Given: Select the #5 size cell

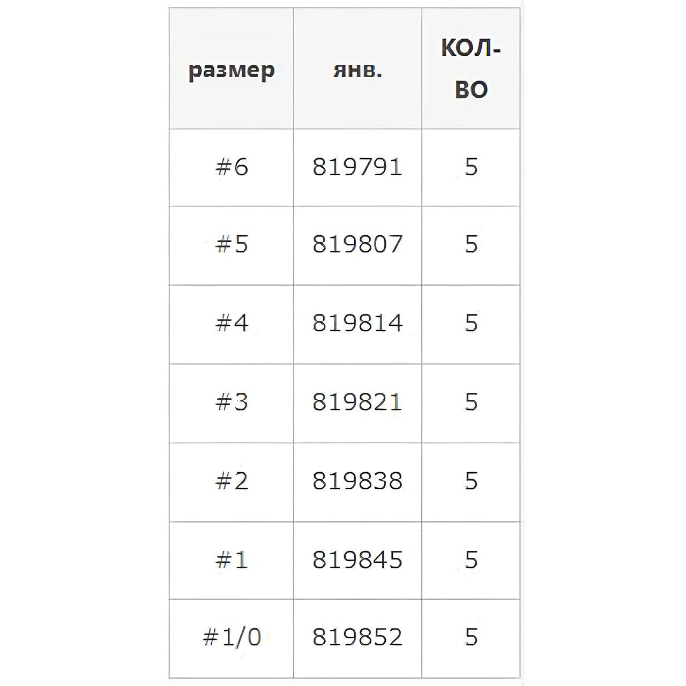Looking at the screenshot, I should (x=232, y=245).
